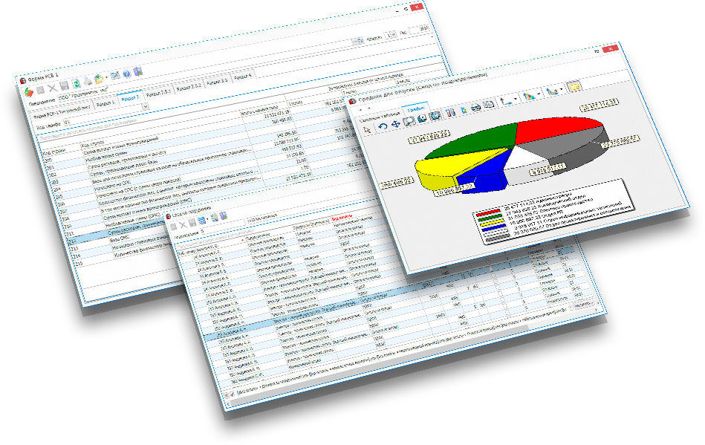Click the rotate chart icon
The height and width of the screenshot is (445, 705).
[x=382, y=126]
